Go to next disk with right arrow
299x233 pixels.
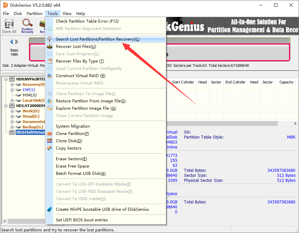pyautogui.click(x=17, y=42)
